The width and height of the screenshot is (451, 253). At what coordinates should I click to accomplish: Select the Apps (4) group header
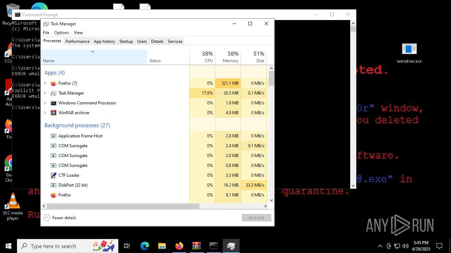pyautogui.click(x=55, y=73)
